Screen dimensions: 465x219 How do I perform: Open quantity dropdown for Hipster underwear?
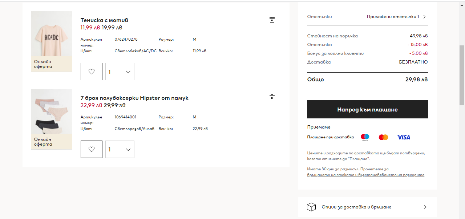coord(120,149)
